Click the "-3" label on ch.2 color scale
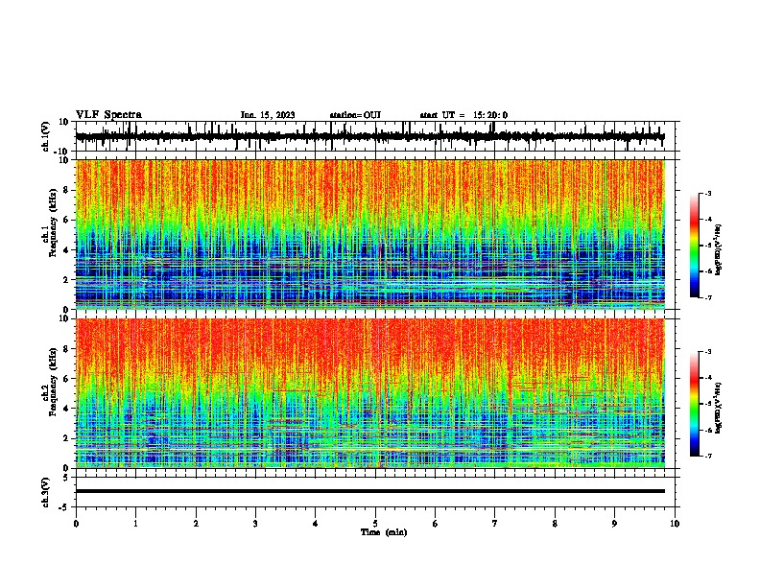Screen dimensions: 760x587 [708, 352]
